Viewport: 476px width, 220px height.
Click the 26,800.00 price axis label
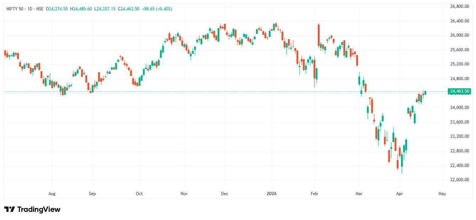(459, 6)
